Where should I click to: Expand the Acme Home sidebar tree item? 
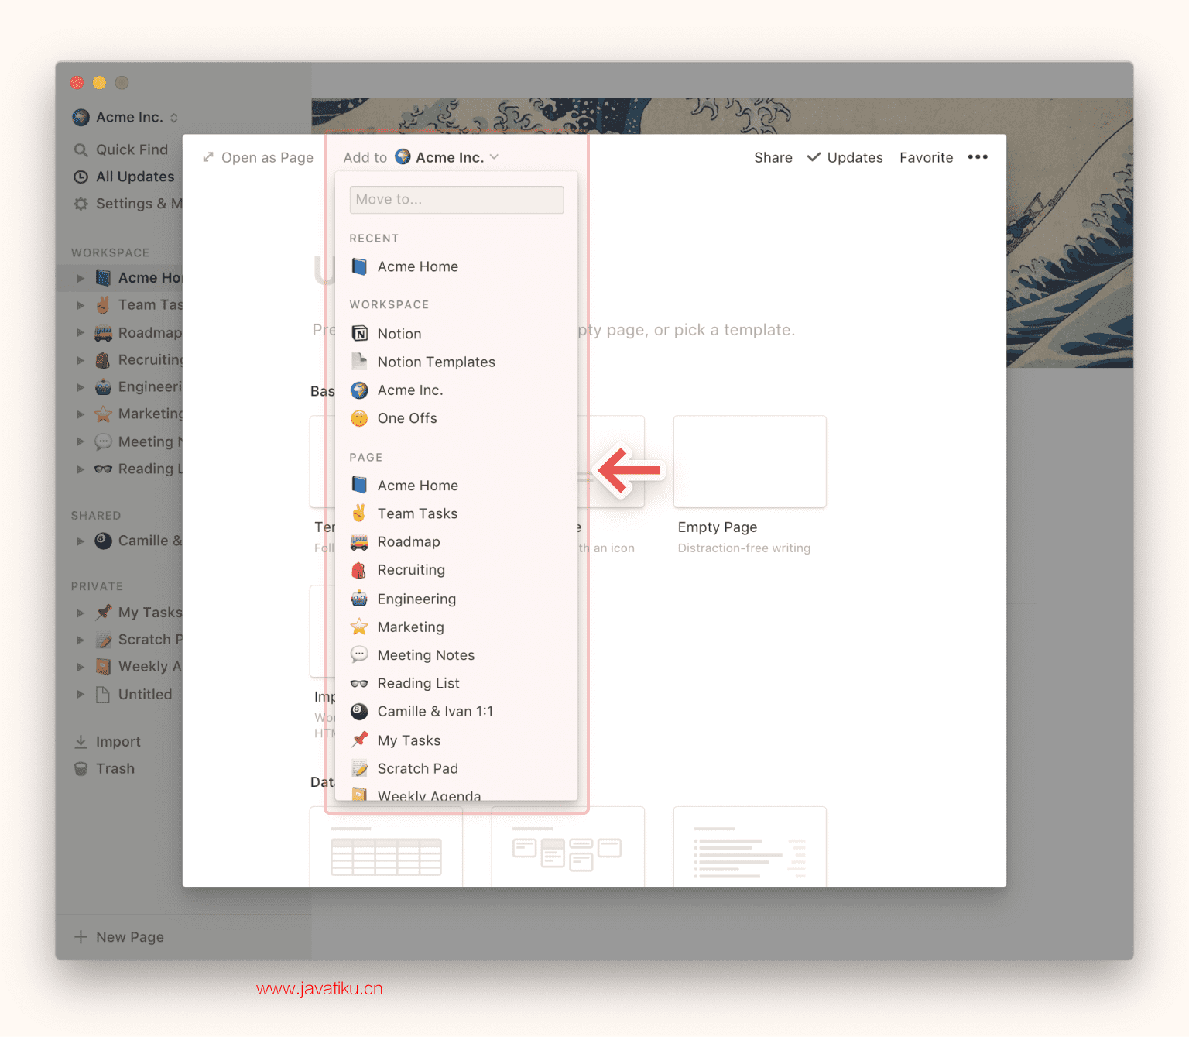pyautogui.click(x=80, y=277)
